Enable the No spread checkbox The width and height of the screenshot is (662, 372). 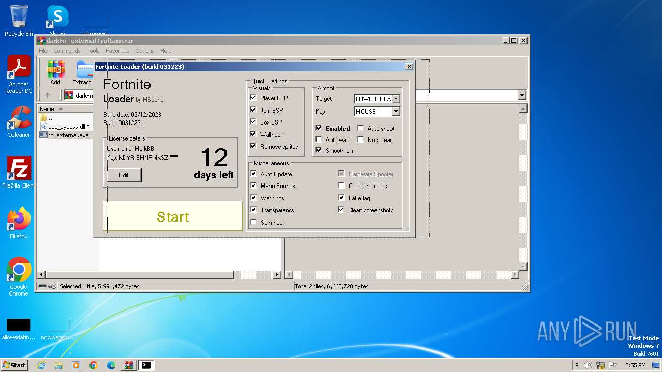pos(361,139)
